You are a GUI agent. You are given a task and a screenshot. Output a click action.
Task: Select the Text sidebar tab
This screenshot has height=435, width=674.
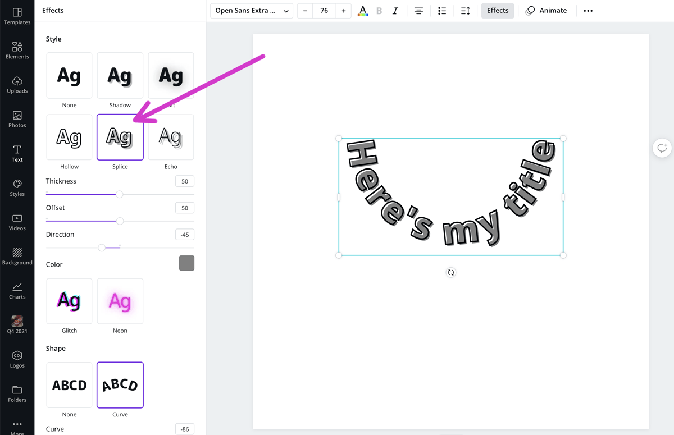pyautogui.click(x=17, y=153)
